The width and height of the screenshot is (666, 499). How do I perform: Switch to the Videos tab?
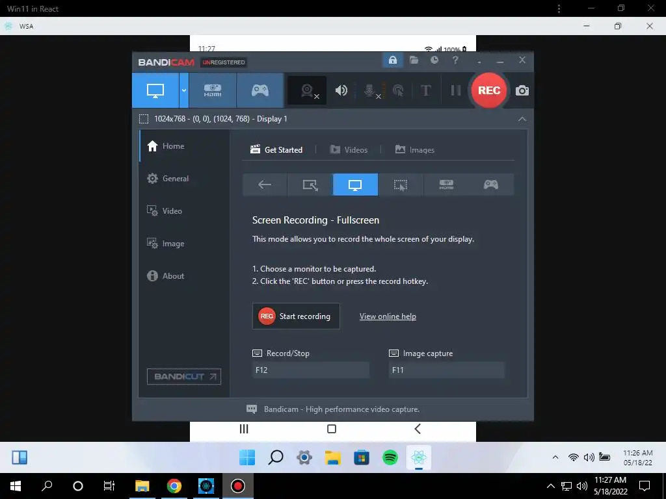pyautogui.click(x=349, y=150)
